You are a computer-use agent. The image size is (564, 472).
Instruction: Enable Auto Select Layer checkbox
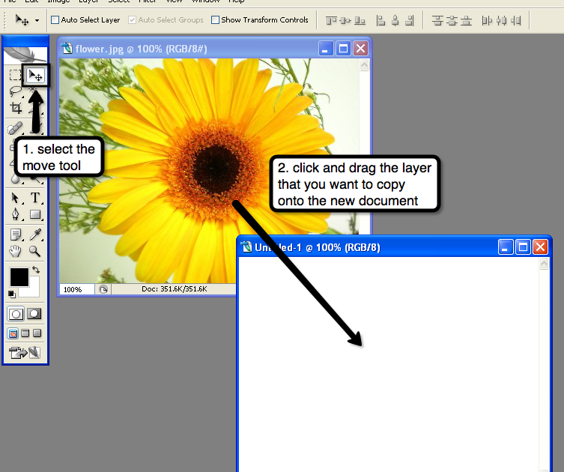(x=55, y=19)
